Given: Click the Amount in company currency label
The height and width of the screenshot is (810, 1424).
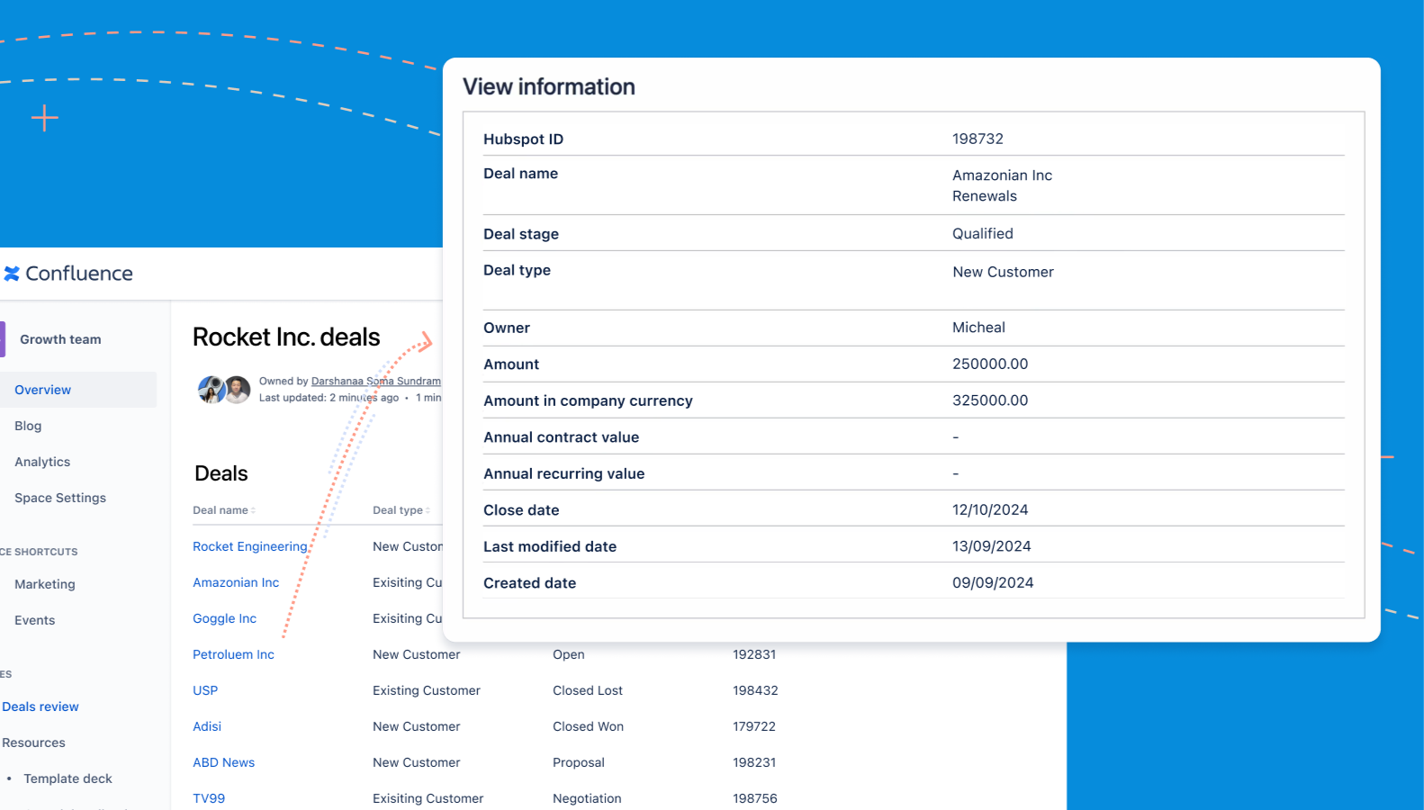Looking at the screenshot, I should pos(588,400).
